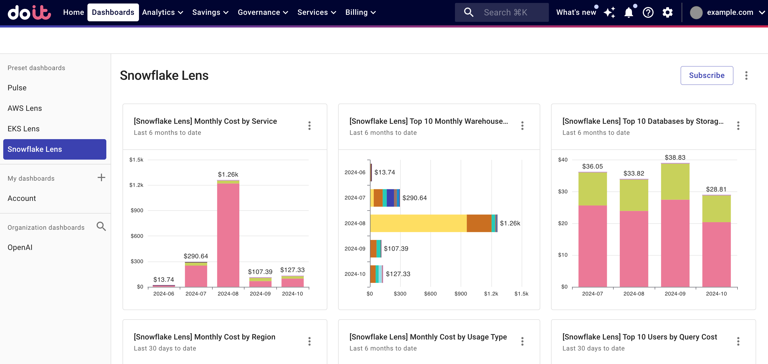Screen dimensions: 768x364
Task: Expand the Analytics dropdown menu
Action: coord(163,12)
